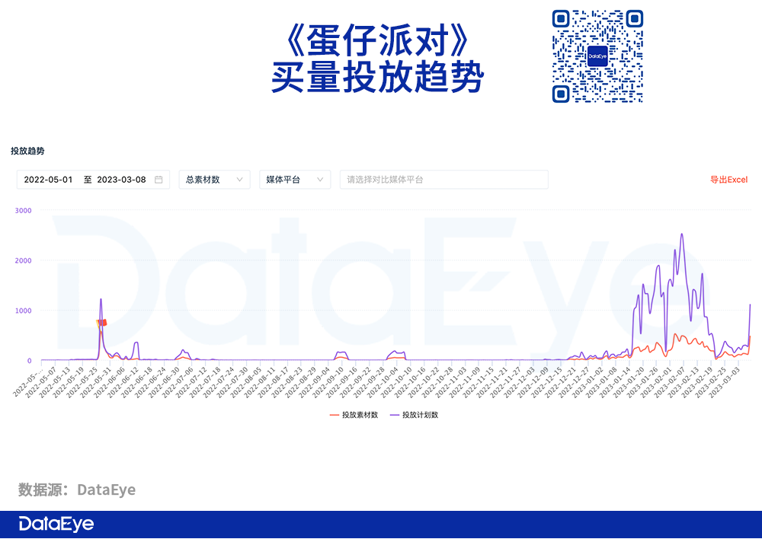
Task: Toggle the 投放计划数 series in legend
Action: (420, 415)
